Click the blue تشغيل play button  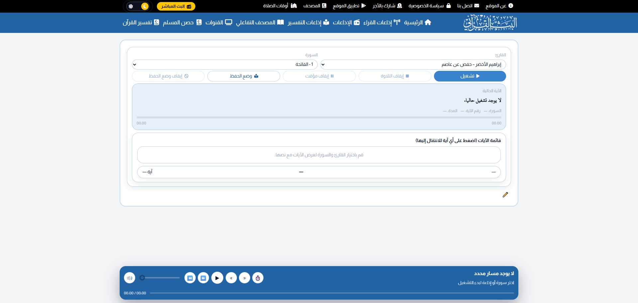470,76
